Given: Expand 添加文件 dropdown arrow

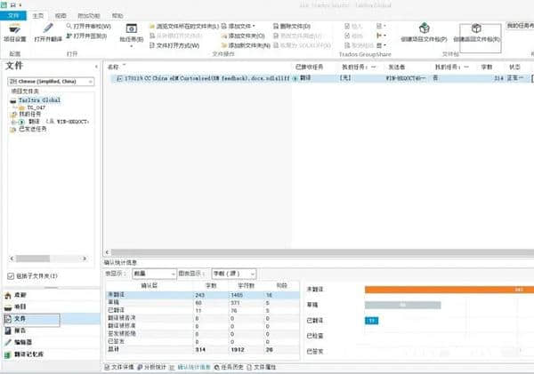Looking at the screenshot, I should click(x=254, y=26).
